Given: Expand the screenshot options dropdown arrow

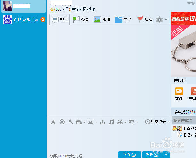Looking at the screenshot, I should 125,122.
